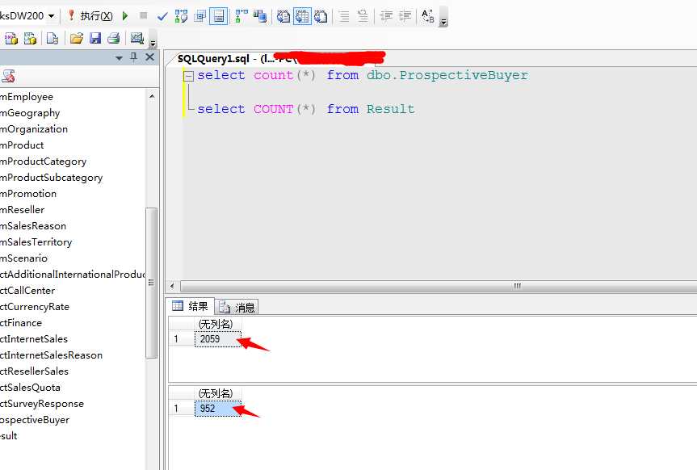Select the ctResellerSales table in the tree
The height and width of the screenshot is (470, 697).
[35, 371]
